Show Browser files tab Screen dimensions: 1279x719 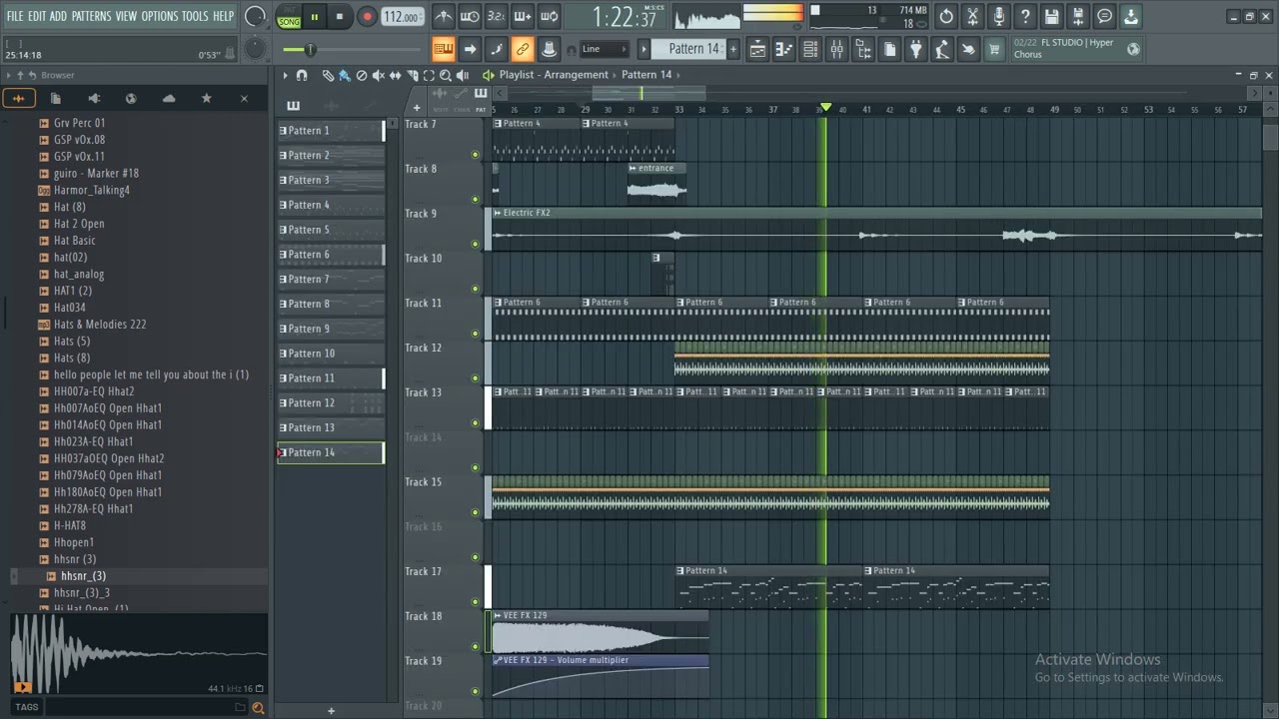tap(56, 98)
